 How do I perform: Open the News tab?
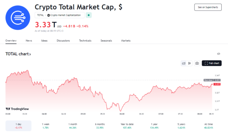coord(29,41)
